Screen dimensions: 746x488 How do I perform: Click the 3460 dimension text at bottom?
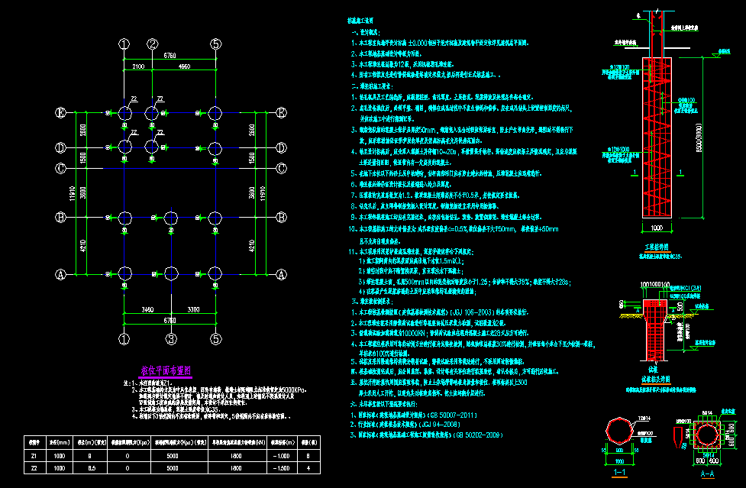(x=147, y=311)
